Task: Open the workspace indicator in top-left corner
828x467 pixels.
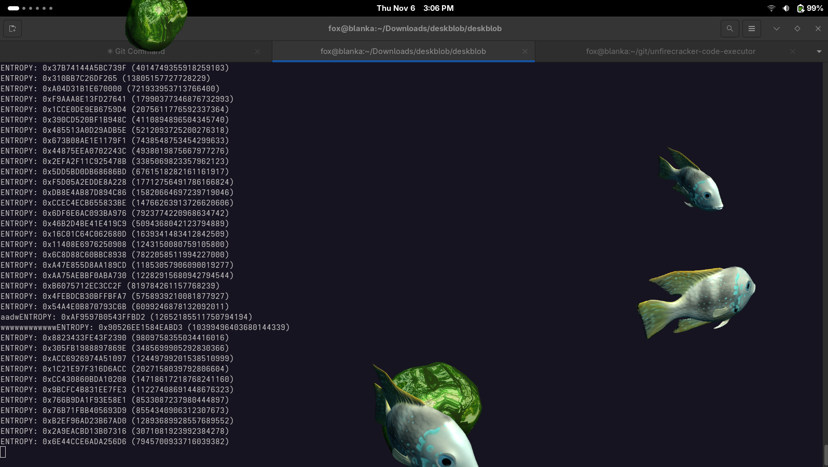Action: pyautogui.click(x=30, y=8)
